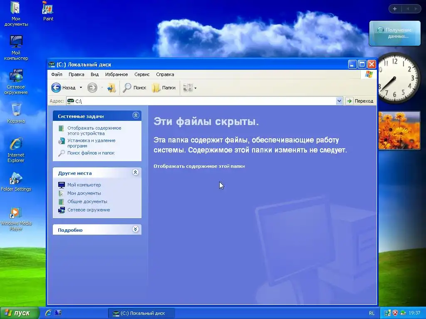Select Мои документы desktop icon
Image resolution: width=426 pixels, height=319 pixels.
pos(16,14)
